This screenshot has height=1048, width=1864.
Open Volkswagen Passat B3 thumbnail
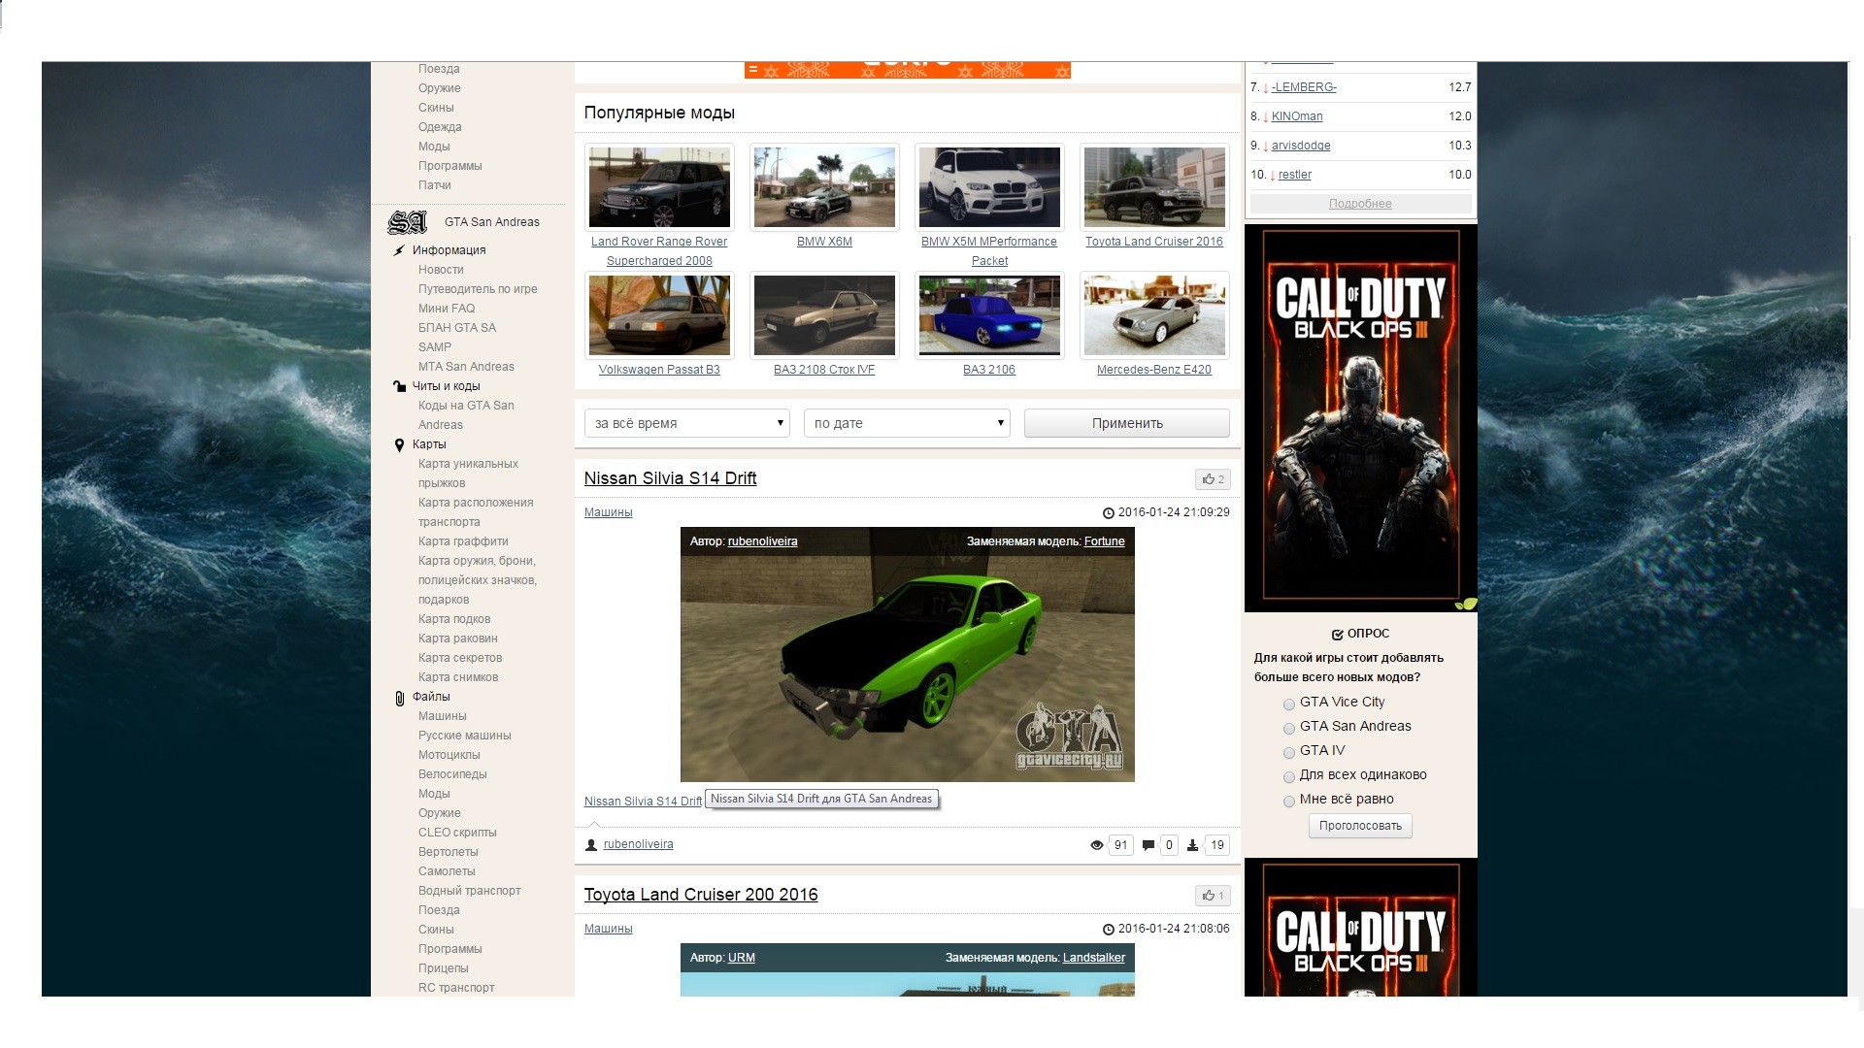pyautogui.click(x=659, y=315)
